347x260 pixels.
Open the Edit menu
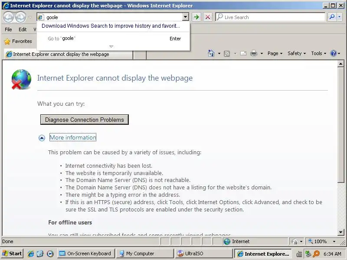coord(23,29)
